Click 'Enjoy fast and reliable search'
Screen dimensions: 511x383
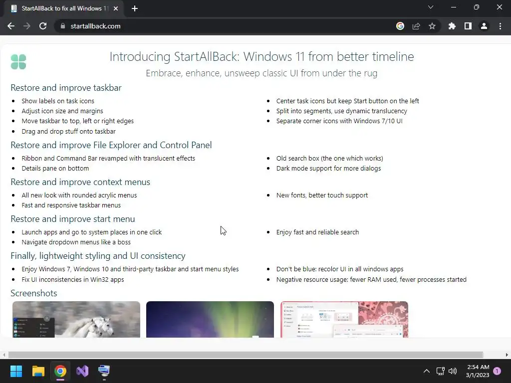tap(318, 232)
